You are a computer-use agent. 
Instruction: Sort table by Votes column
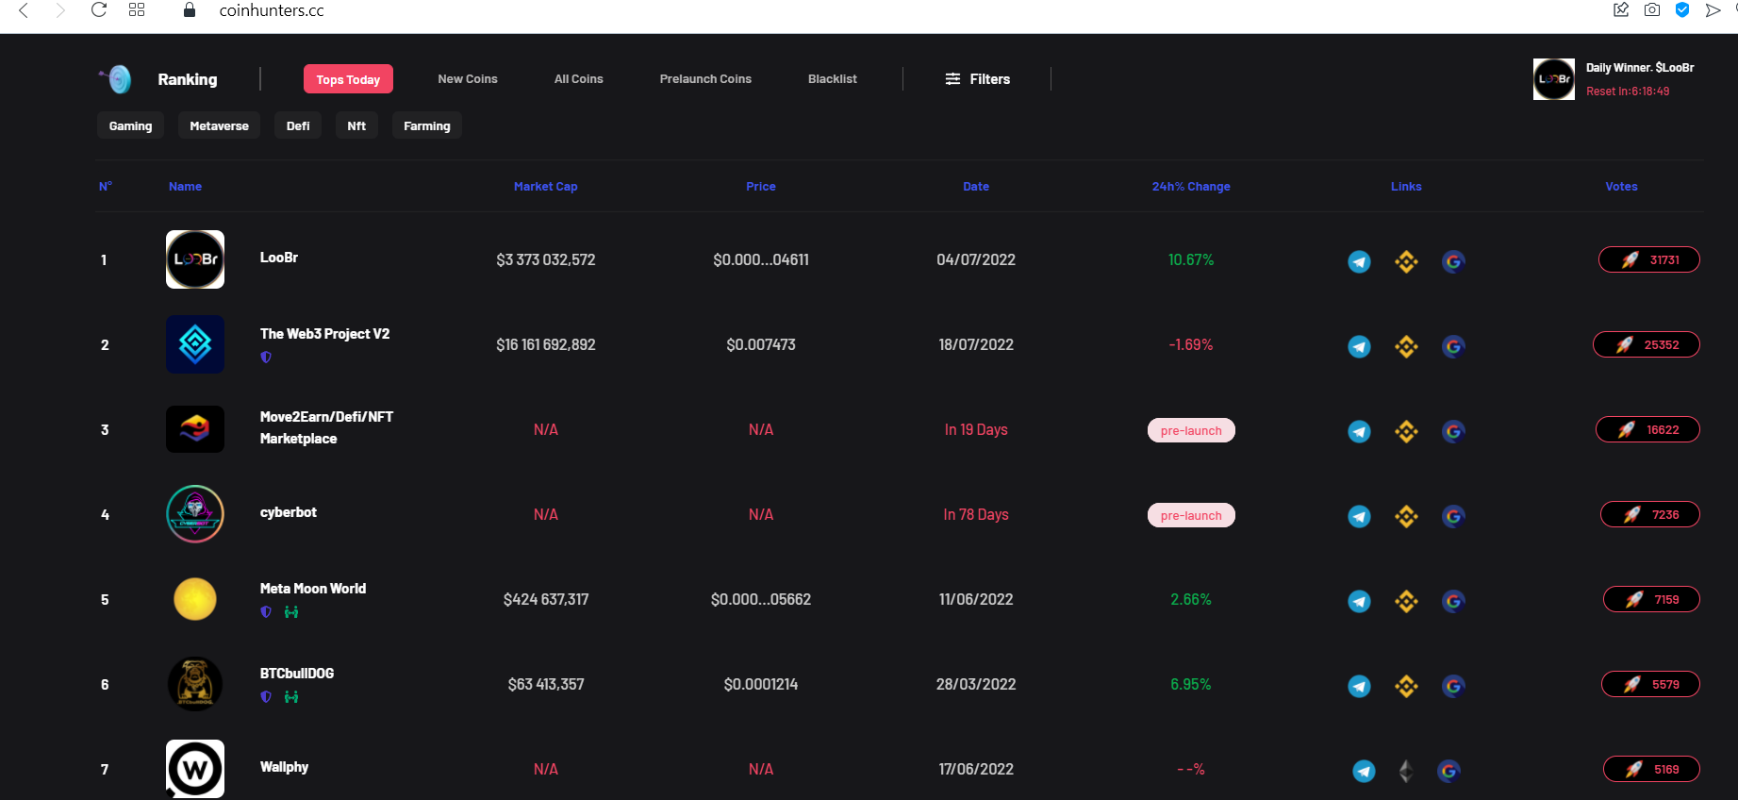1621,187
